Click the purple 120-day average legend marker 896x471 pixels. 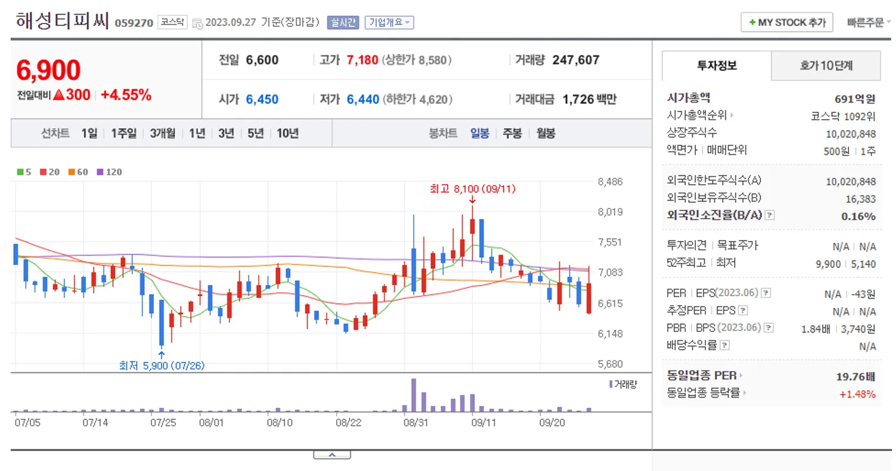point(100,172)
